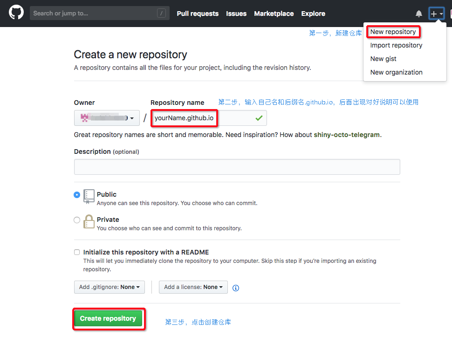The image size is (452, 337).
Task: Open the notifications bell
Action: pos(418,14)
